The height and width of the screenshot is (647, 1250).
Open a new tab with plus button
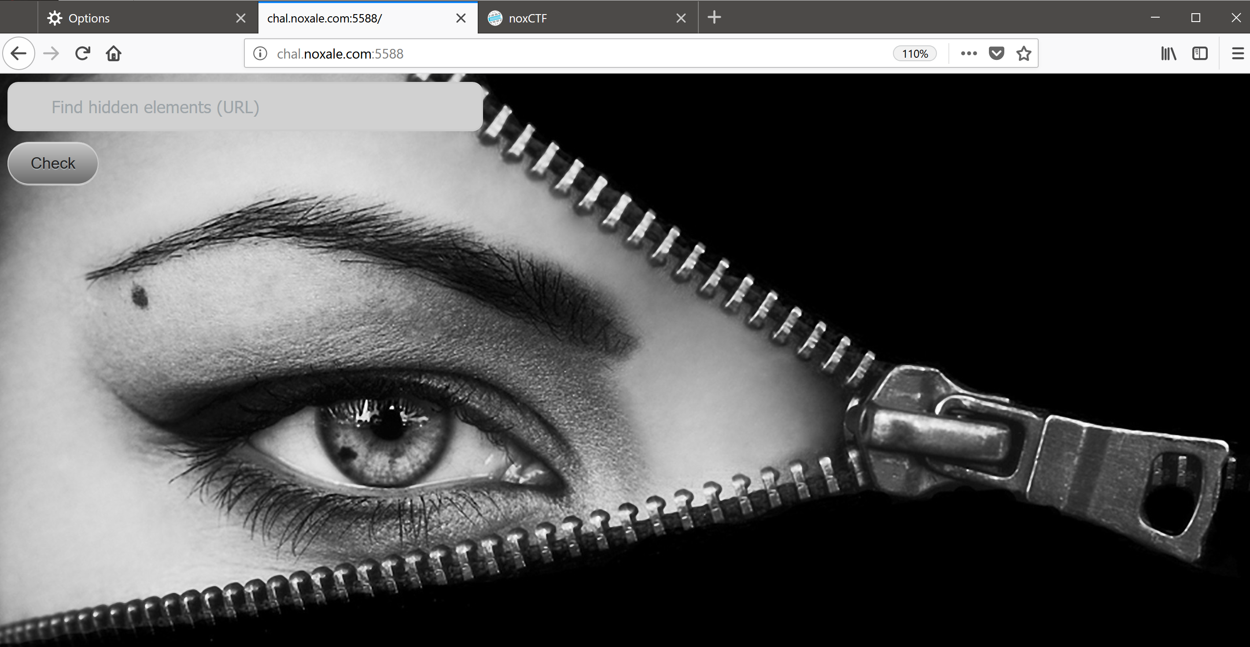pos(714,18)
